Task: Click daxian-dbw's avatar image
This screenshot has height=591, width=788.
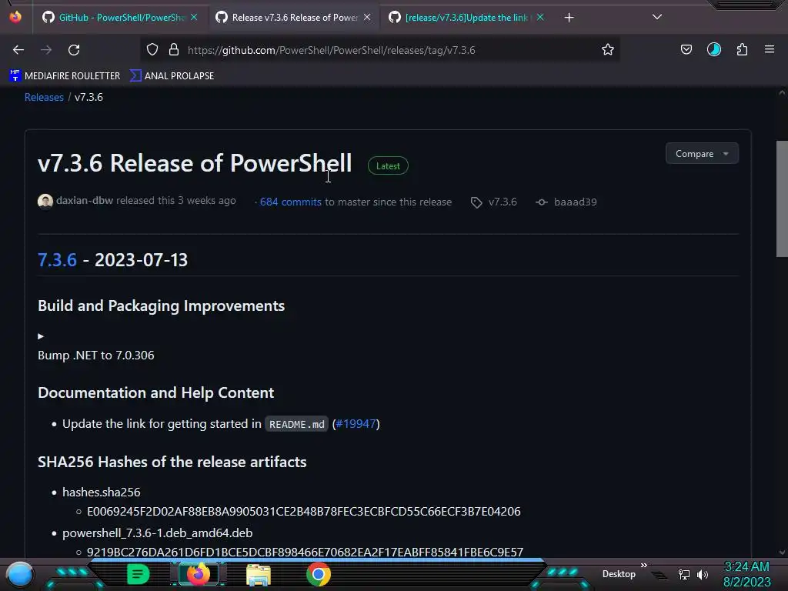Action: click(x=45, y=201)
